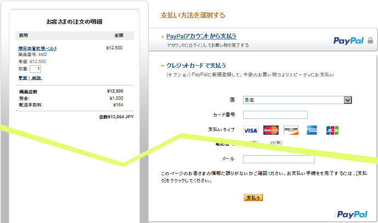Click the PayPal logo beside the lock
The width and height of the screenshot is (378, 223).
click(348, 41)
